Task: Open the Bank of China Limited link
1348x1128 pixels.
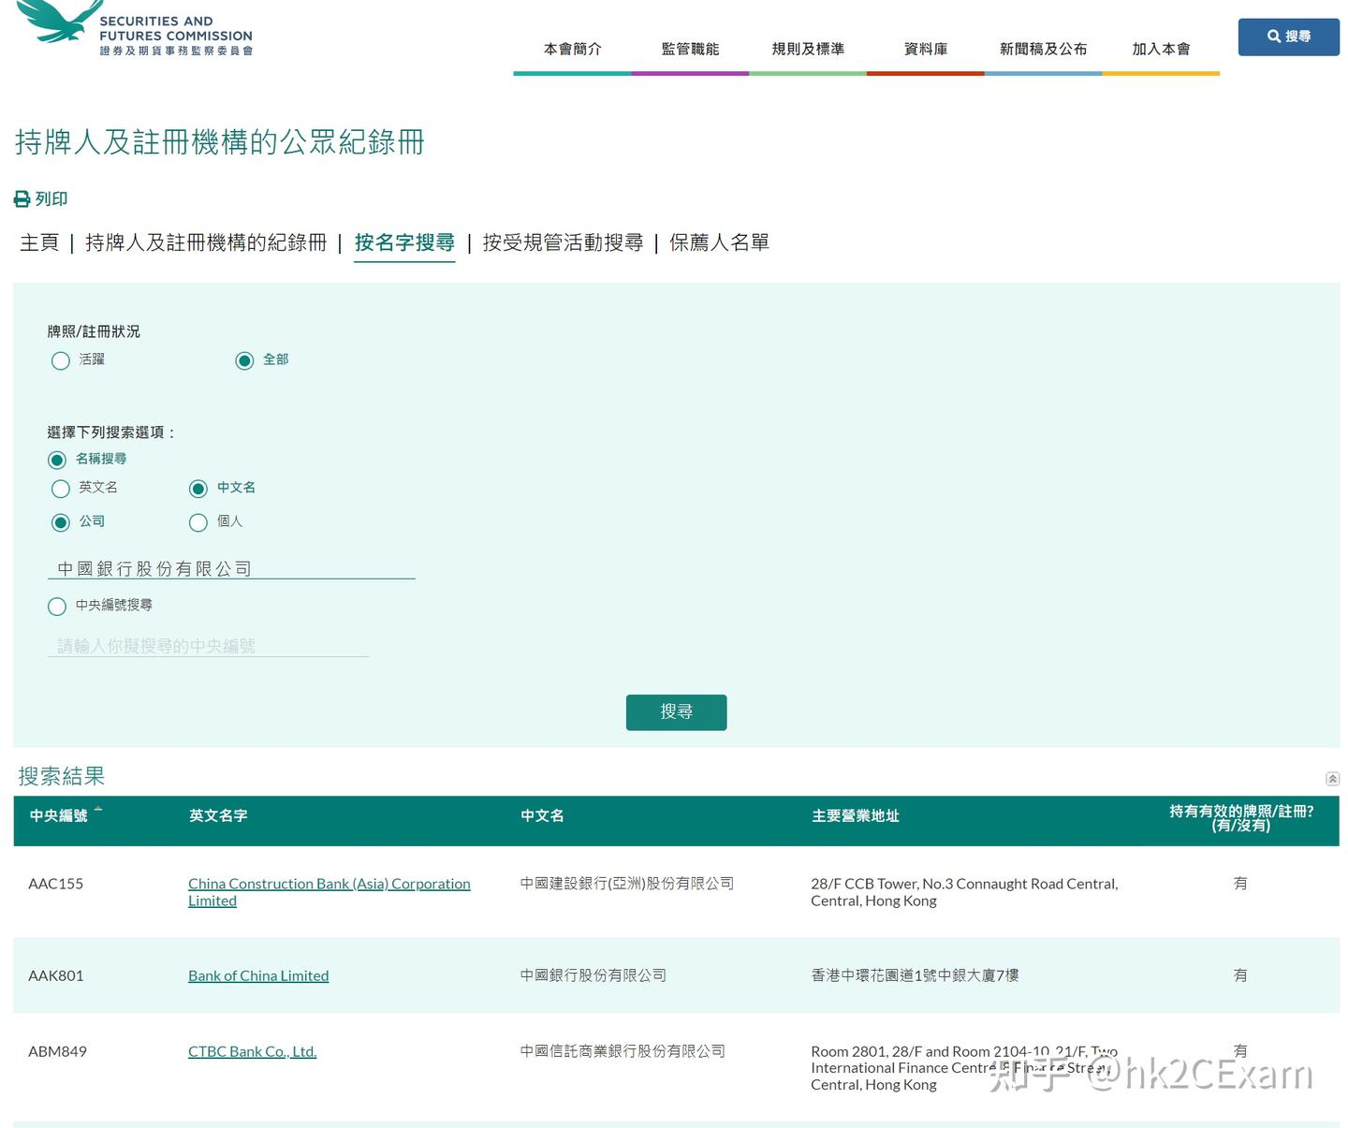Action: pos(258,974)
